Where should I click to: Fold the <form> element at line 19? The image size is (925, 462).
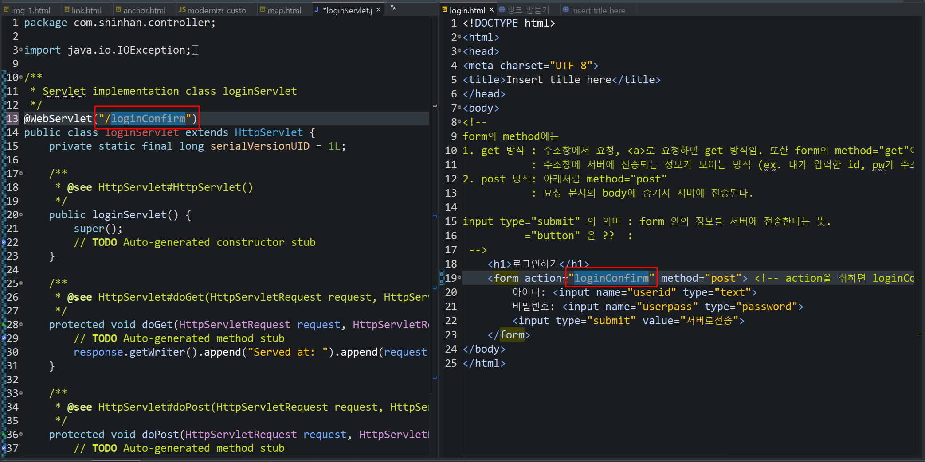tap(459, 278)
